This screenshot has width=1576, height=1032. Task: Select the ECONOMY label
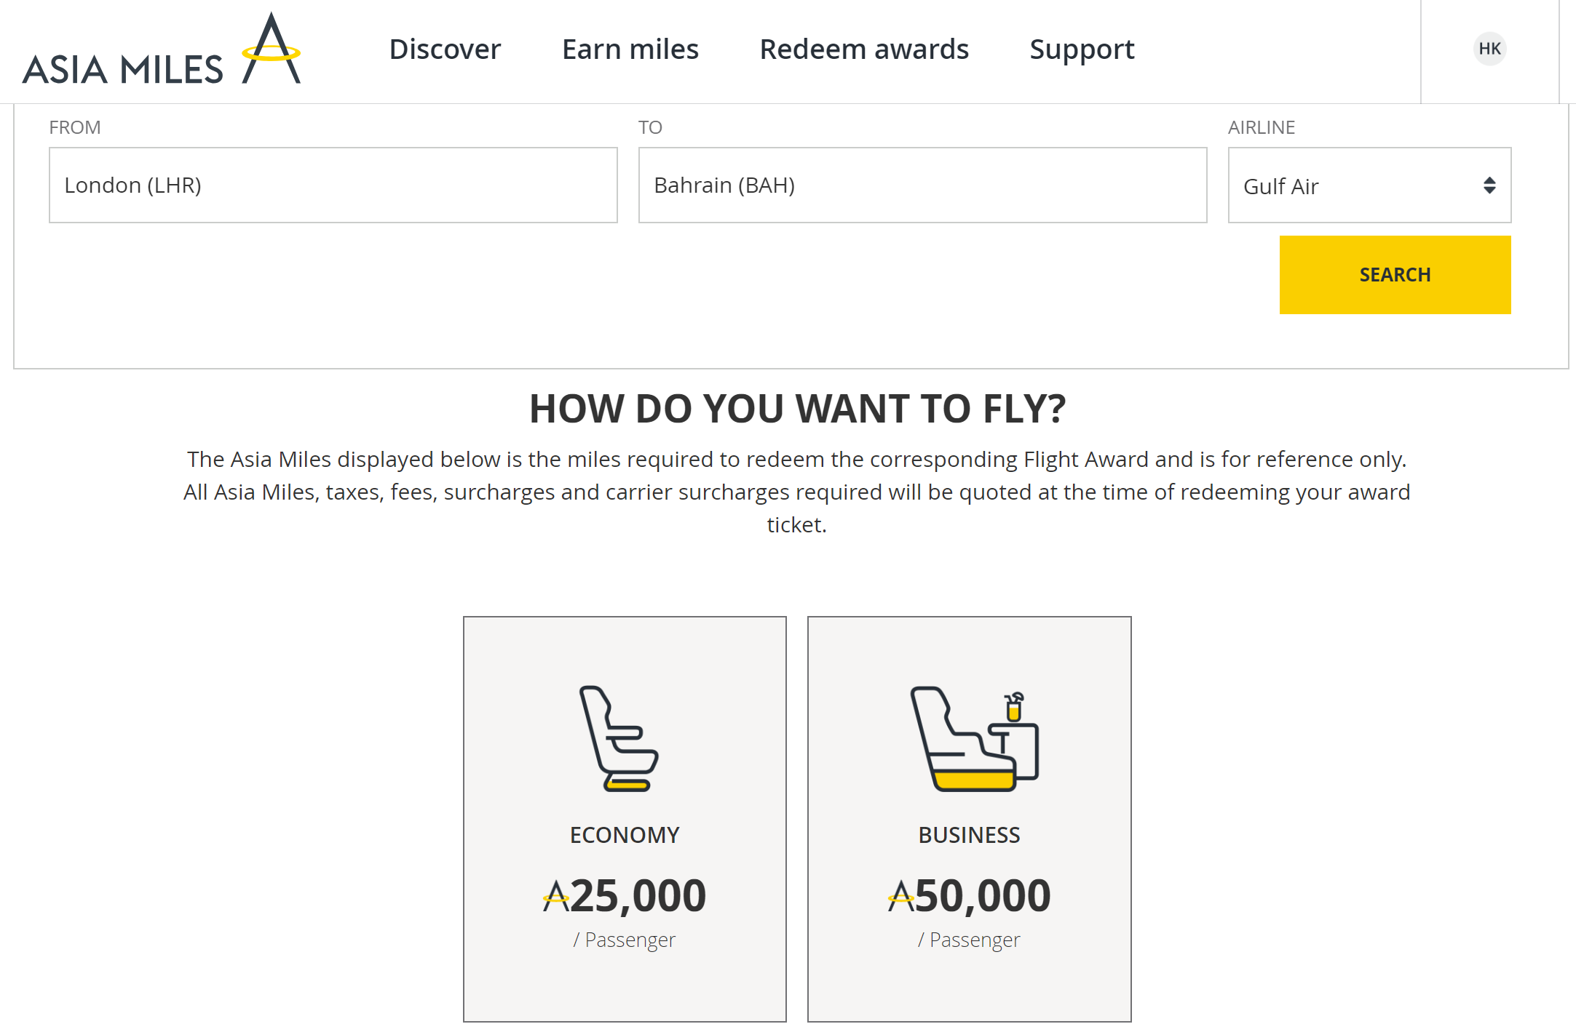625,835
